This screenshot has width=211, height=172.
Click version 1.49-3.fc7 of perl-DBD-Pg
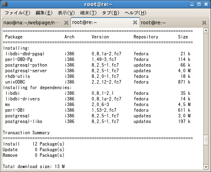point(104,60)
